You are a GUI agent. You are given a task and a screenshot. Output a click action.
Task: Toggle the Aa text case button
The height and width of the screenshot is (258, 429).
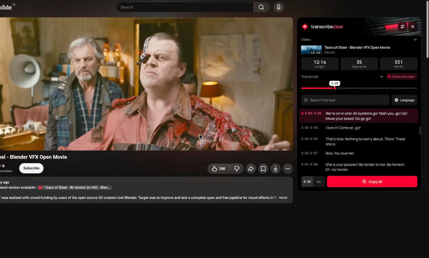pos(319,182)
